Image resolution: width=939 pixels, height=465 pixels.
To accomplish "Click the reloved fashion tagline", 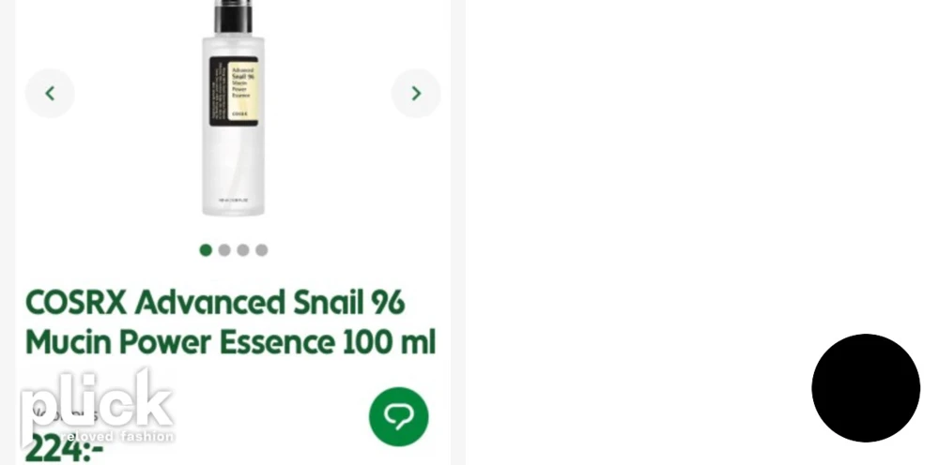I will click(117, 437).
